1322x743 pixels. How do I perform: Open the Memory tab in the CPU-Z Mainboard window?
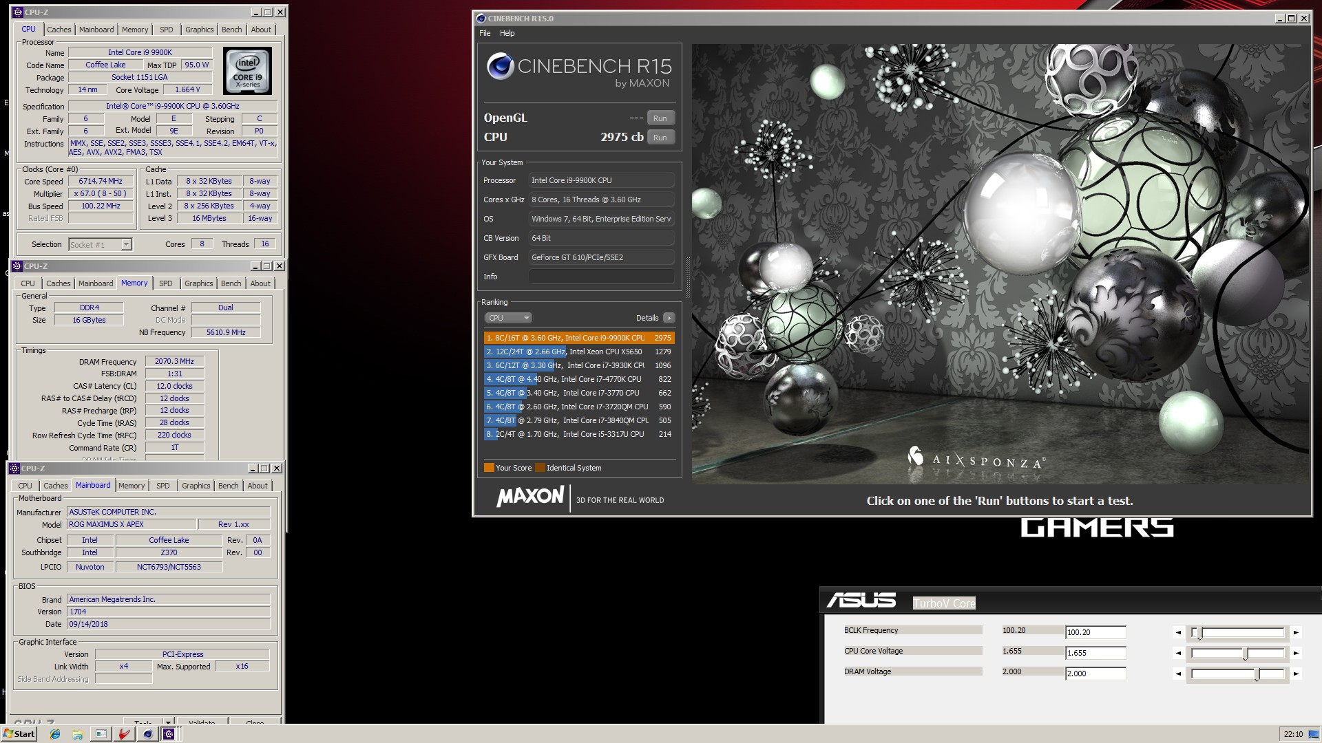pyautogui.click(x=131, y=486)
